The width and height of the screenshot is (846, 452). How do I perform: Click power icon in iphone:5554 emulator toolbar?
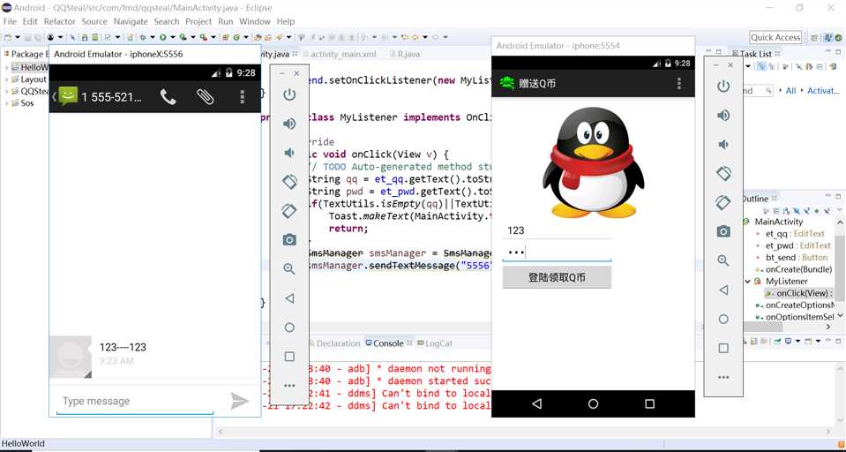pos(723,86)
